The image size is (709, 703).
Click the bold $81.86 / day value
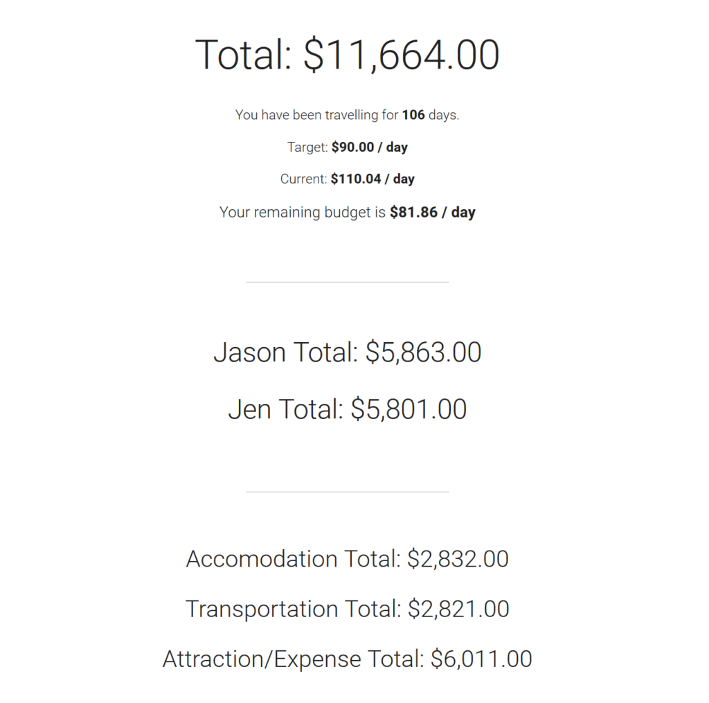point(432,212)
